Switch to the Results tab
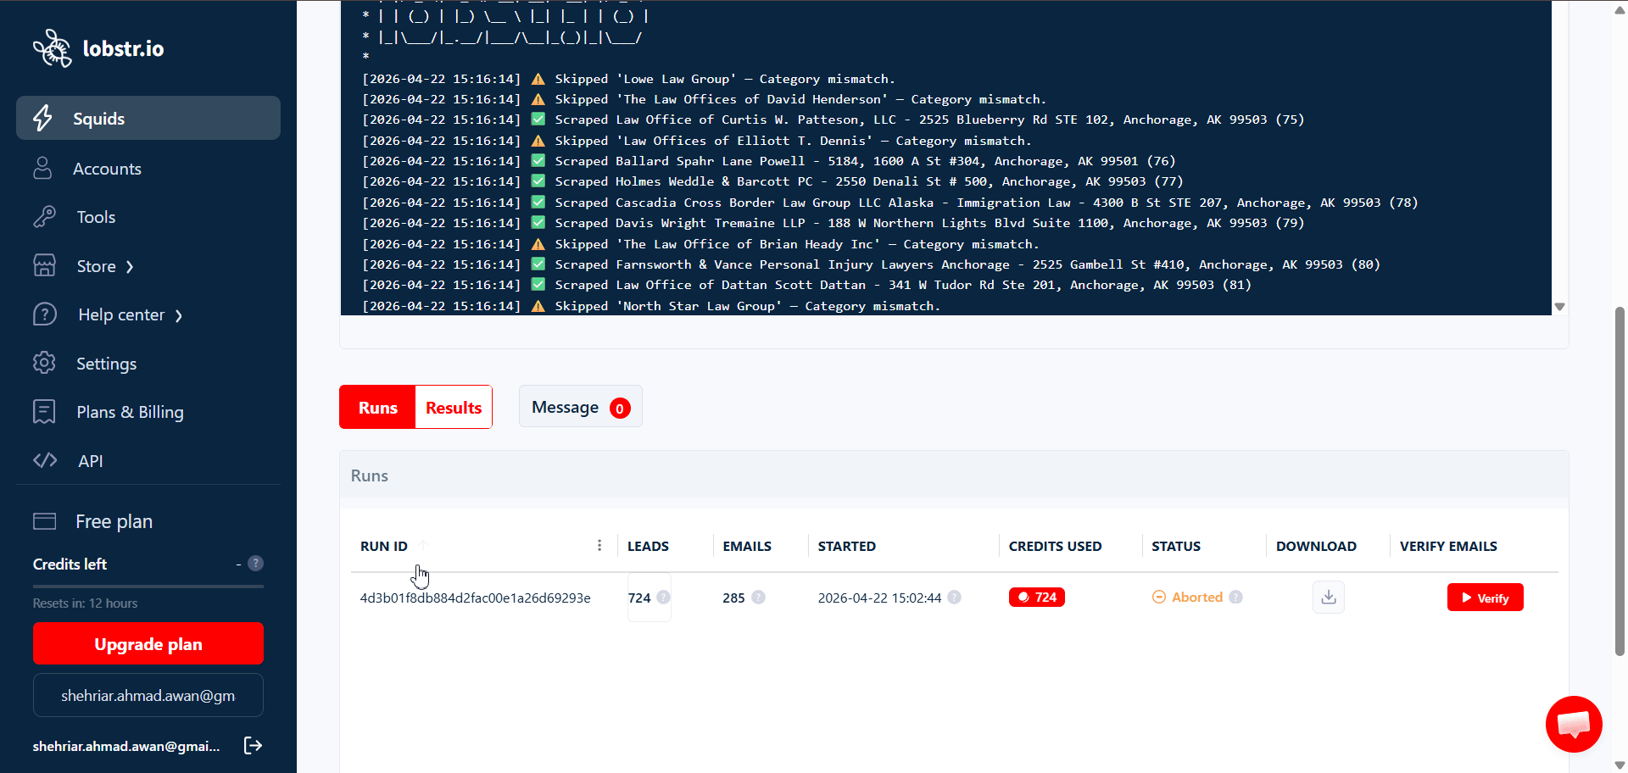Screen dimensions: 1628x773 point(454,408)
